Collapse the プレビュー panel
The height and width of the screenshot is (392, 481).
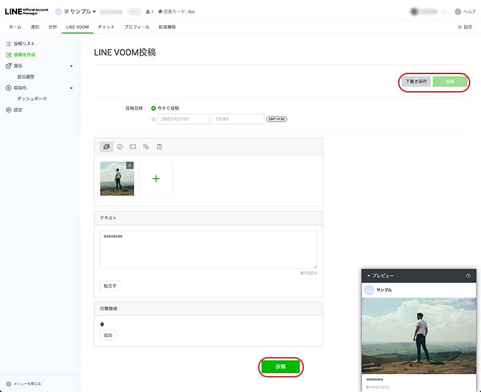tap(368, 276)
